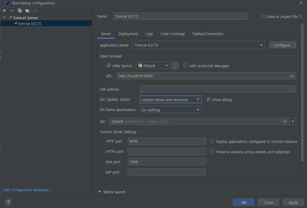
Task: Browse for a JRE folder
Action: [x=285, y=121]
